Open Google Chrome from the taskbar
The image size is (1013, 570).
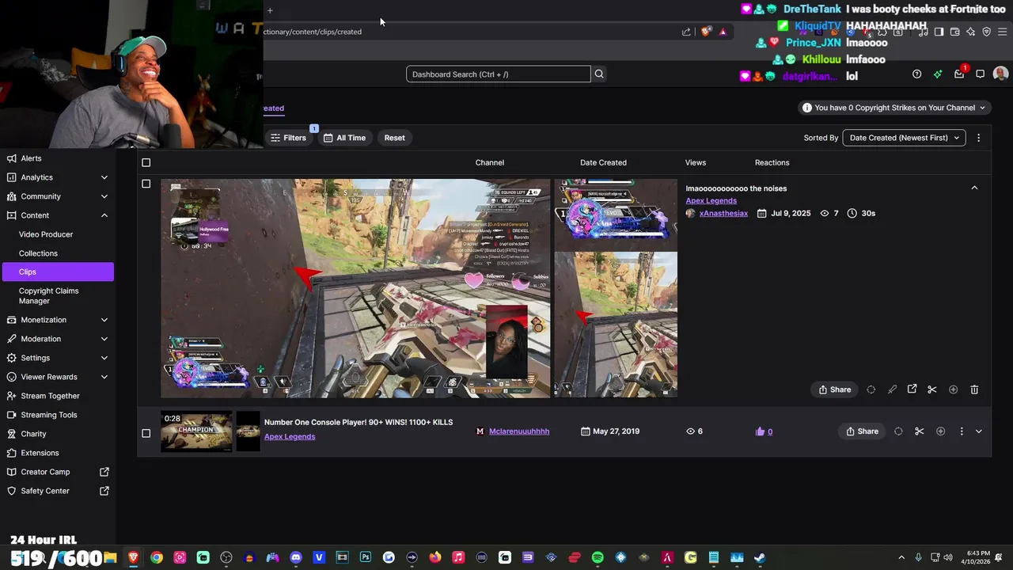click(157, 558)
